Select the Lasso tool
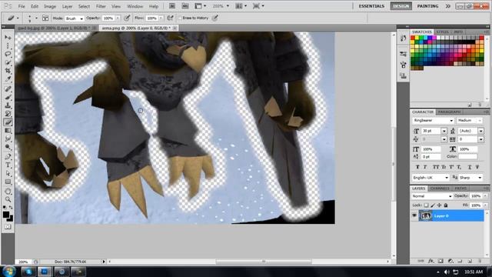The width and height of the screenshot is (492, 277). click(8, 54)
